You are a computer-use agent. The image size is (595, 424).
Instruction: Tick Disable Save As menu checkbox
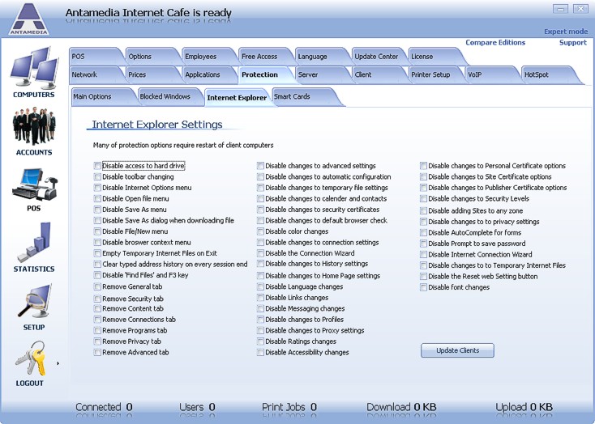[x=97, y=210]
